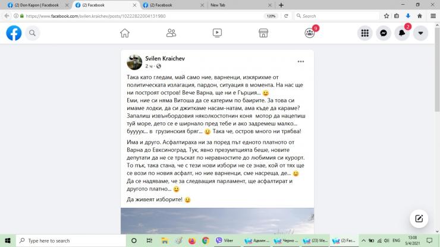Viewport: 440px width, 247px height.
Task: Open the Facebook Watch video icon
Action: (217, 33)
